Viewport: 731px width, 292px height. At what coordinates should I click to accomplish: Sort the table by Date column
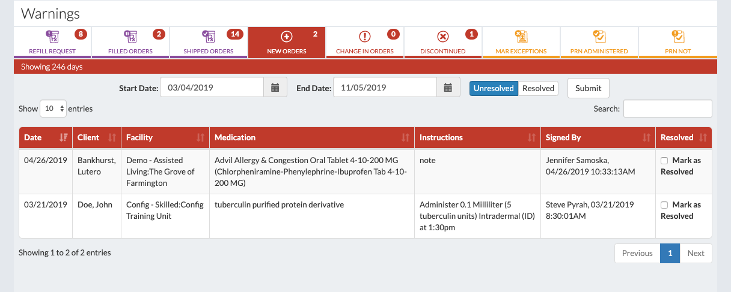tap(45, 137)
